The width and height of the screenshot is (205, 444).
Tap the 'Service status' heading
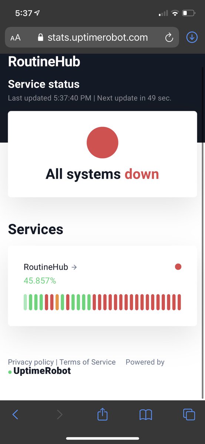pyautogui.click(x=44, y=84)
